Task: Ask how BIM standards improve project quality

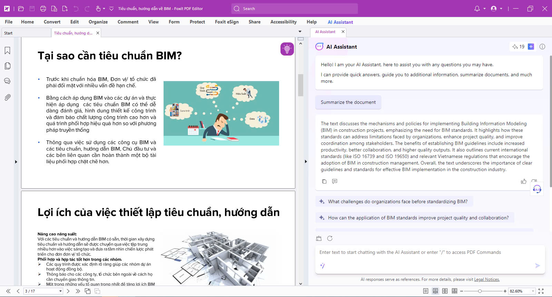Action: click(415, 218)
